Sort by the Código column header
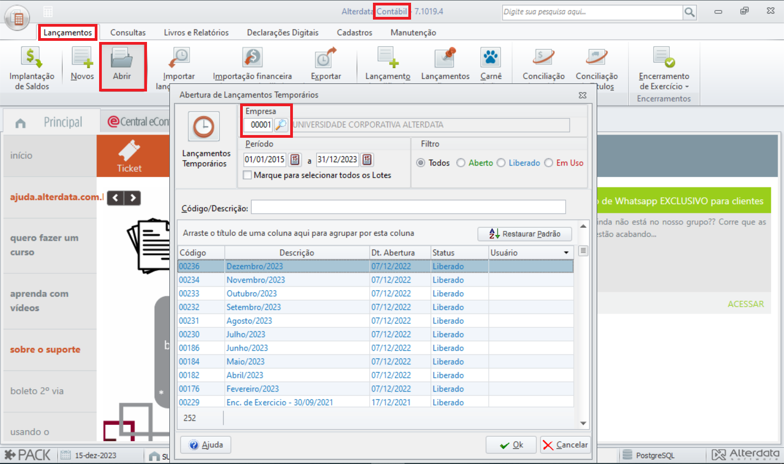 (201, 253)
